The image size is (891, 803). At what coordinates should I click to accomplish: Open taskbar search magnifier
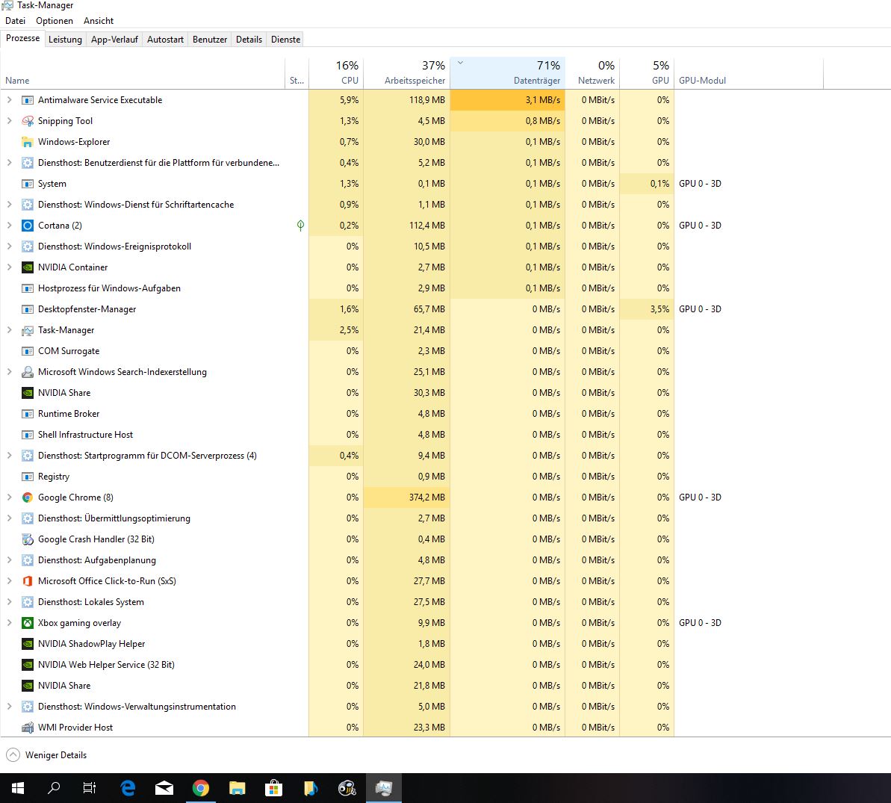(54, 788)
